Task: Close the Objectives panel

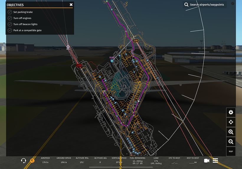Action: click(x=71, y=5)
